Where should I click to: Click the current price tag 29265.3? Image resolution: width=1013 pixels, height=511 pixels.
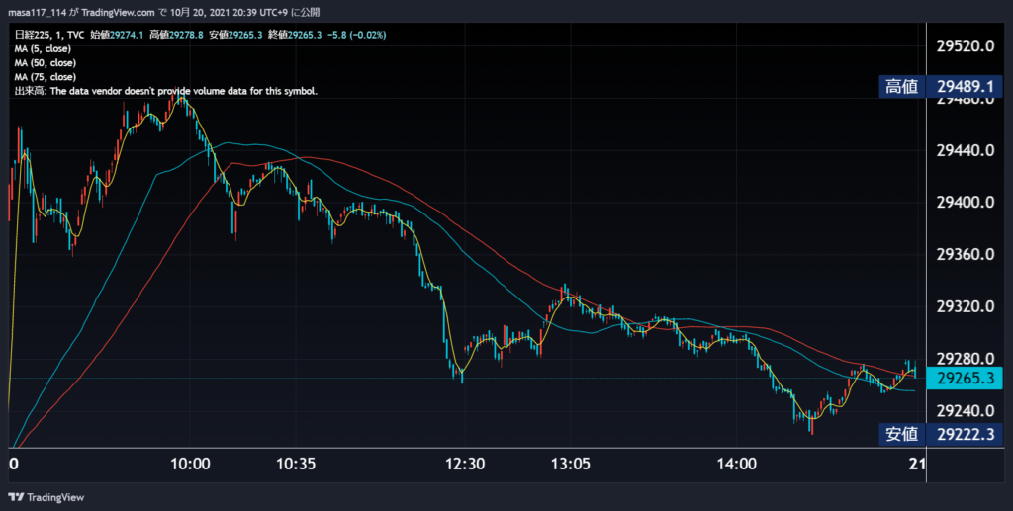965,379
